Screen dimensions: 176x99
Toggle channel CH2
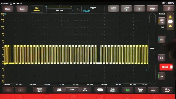click(x=162, y=40)
